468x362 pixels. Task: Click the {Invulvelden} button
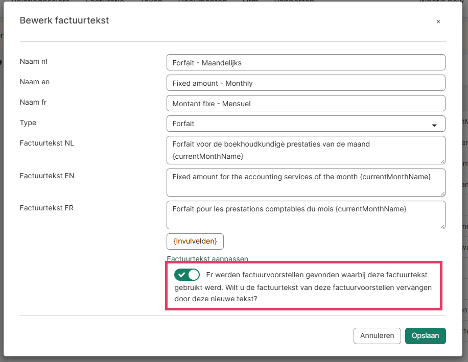coord(195,241)
